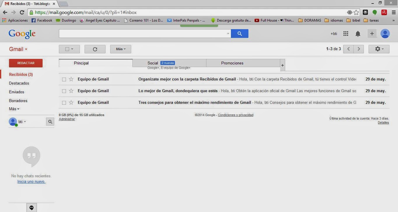Open the empty new tab button
Image resolution: width=398 pixels, height=212 pixels.
click(64, 4)
